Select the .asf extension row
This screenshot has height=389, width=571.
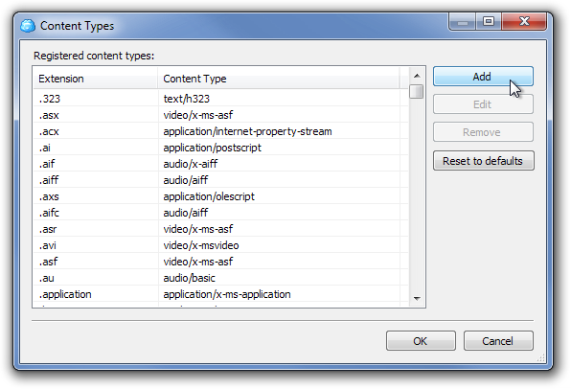click(x=220, y=262)
